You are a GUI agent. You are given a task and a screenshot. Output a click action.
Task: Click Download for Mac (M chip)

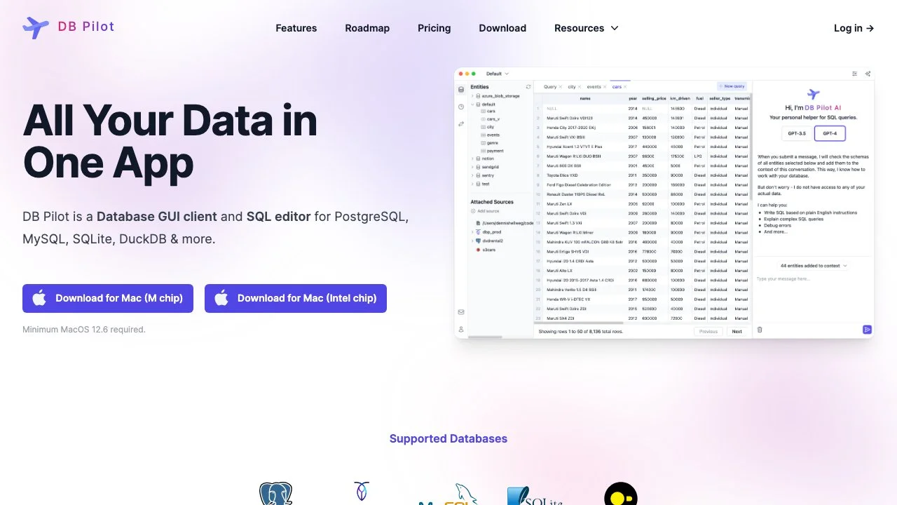point(108,298)
